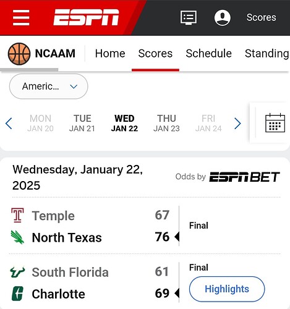
Task: Open the ESPN BET odds logo
Action: [x=244, y=177]
